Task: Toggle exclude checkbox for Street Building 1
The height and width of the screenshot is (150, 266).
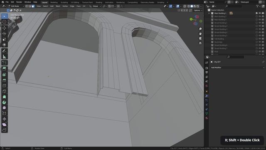Action: coord(256,23)
